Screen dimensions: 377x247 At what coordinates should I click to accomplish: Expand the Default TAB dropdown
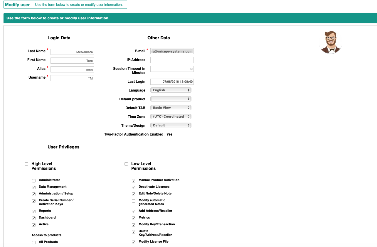tap(171, 108)
